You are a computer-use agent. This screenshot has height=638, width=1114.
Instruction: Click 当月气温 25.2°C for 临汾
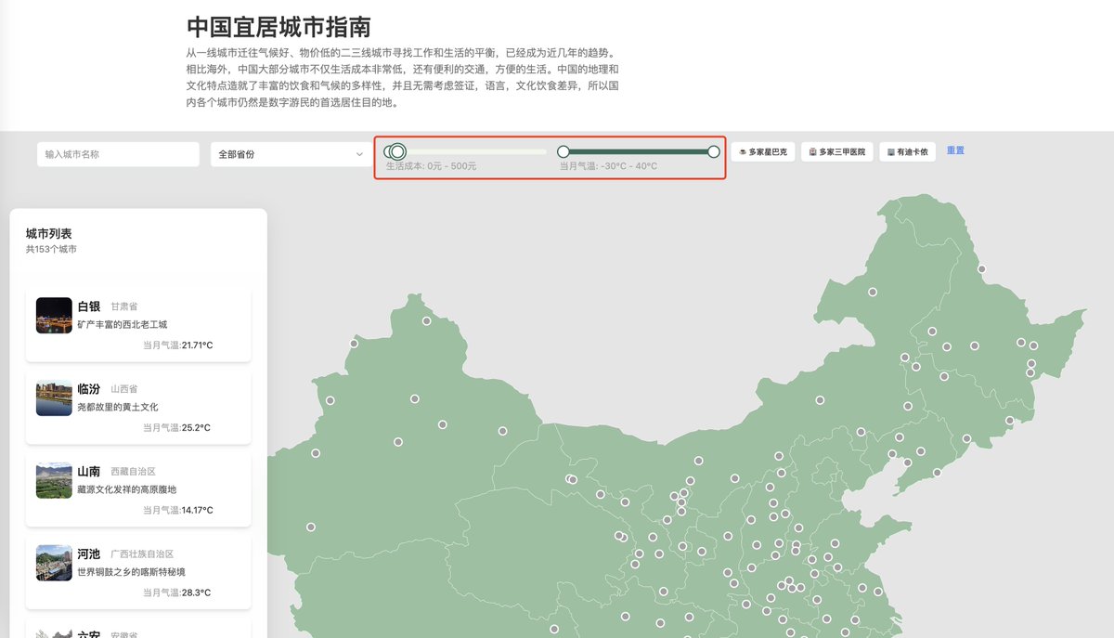pos(176,428)
